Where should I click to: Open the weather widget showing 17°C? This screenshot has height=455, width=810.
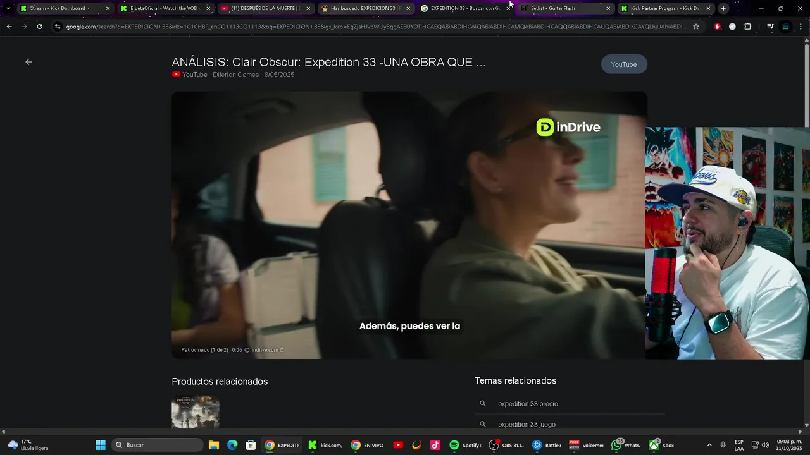coord(27,445)
